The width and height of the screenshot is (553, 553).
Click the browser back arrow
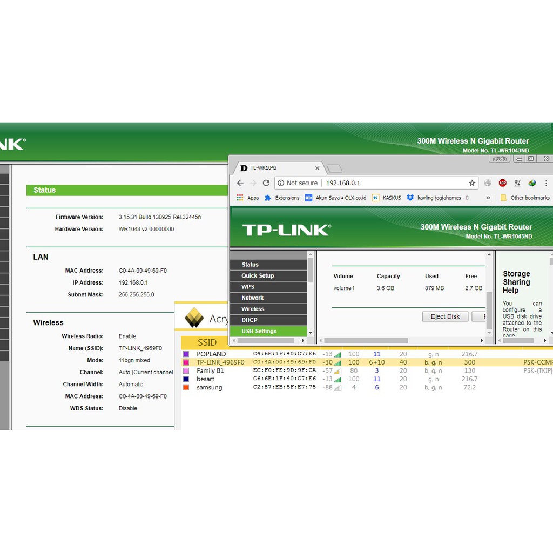coord(240,183)
